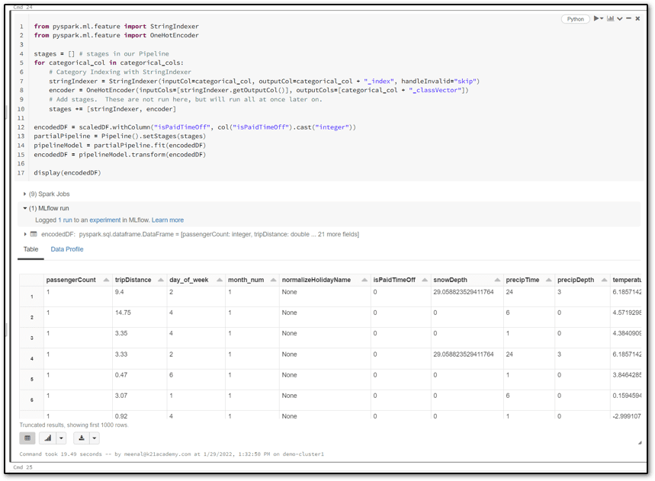
Task: Download the query results with download icon
Action: (80, 438)
